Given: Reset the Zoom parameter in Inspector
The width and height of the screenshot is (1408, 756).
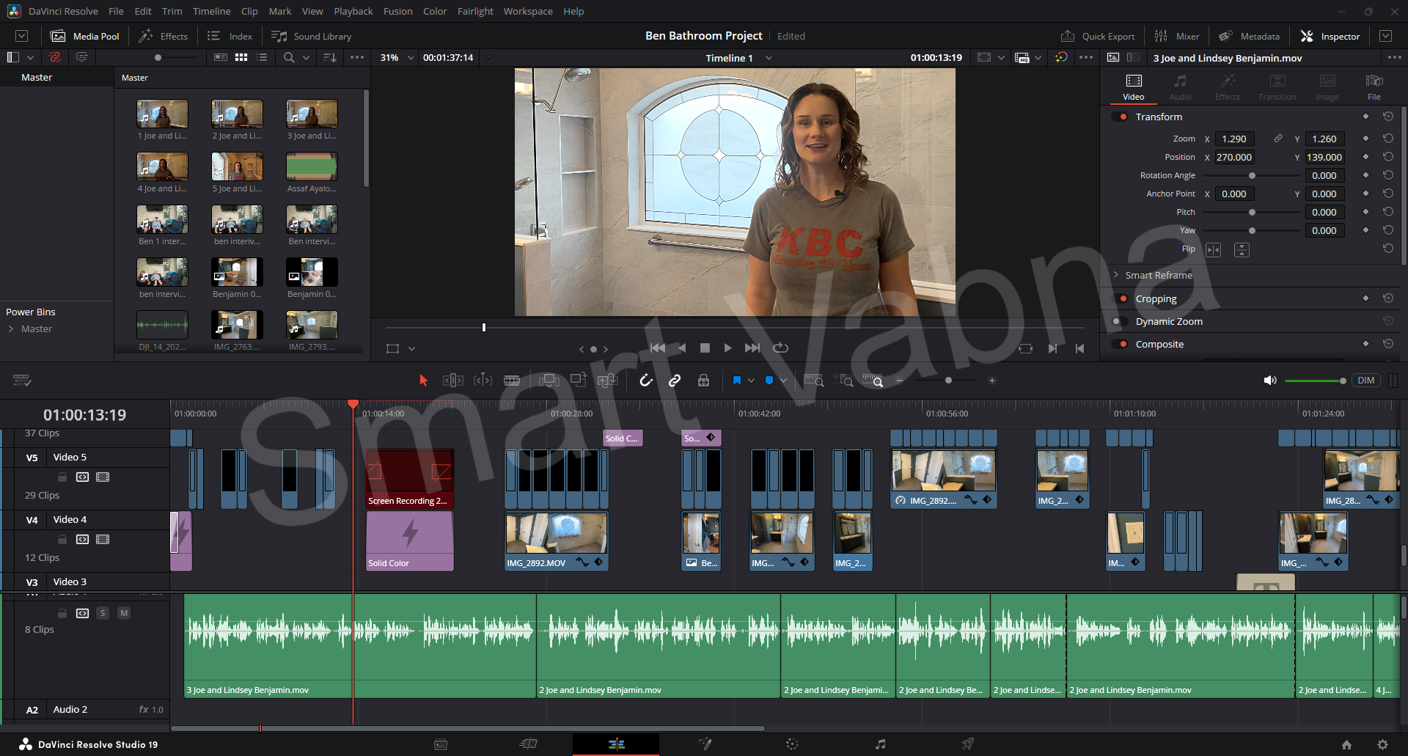Looking at the screenshot, I should (x=1388, y=139).
